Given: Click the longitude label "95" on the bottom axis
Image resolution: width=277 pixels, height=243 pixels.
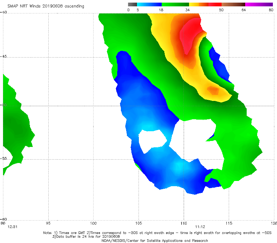Looking at the screenshot, I should 48,223.
